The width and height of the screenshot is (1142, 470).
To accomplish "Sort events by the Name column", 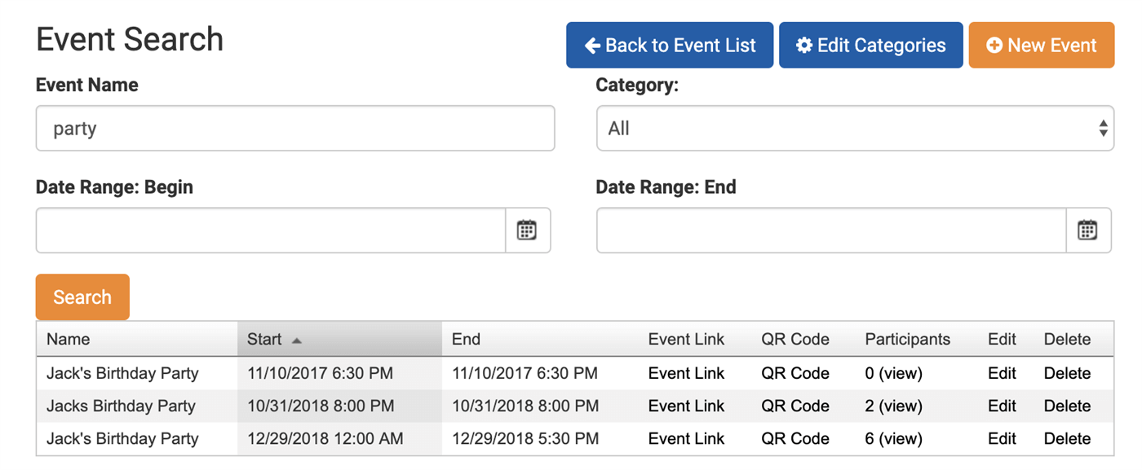I will [69, 339].
